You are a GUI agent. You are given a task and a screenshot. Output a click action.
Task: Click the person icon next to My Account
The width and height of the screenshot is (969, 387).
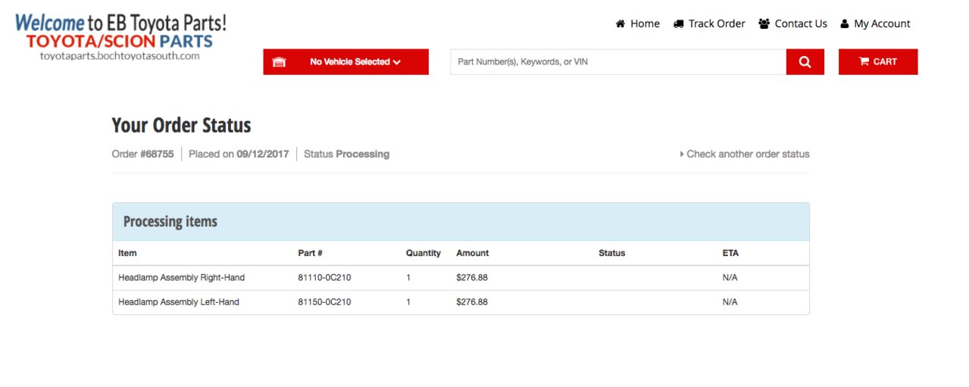tap(845, 23)
